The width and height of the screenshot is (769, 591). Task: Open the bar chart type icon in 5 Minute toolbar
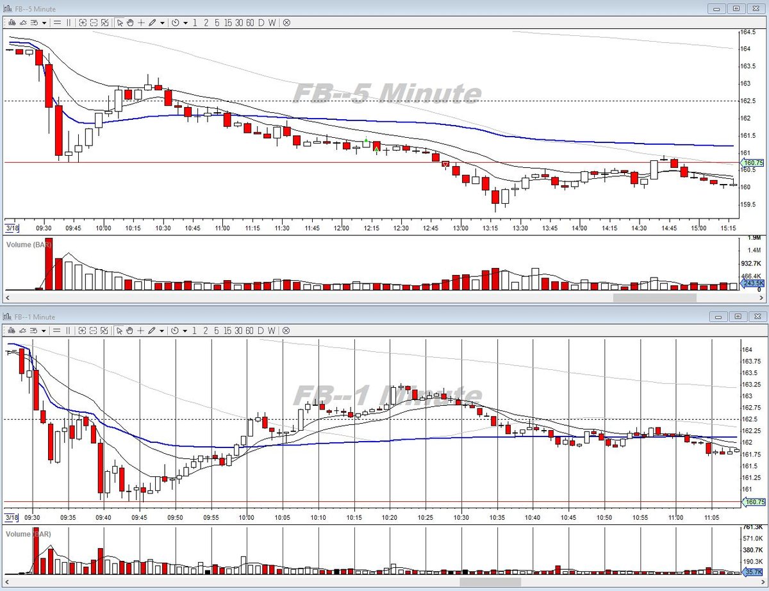point(12,22)
